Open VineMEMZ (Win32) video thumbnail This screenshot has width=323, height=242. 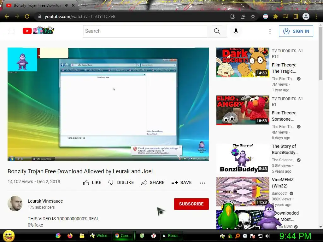click(243, 192)
